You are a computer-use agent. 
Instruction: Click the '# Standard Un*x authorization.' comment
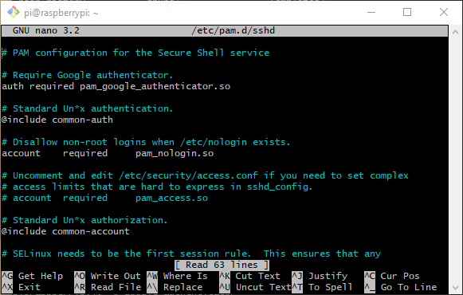(84, 220)
